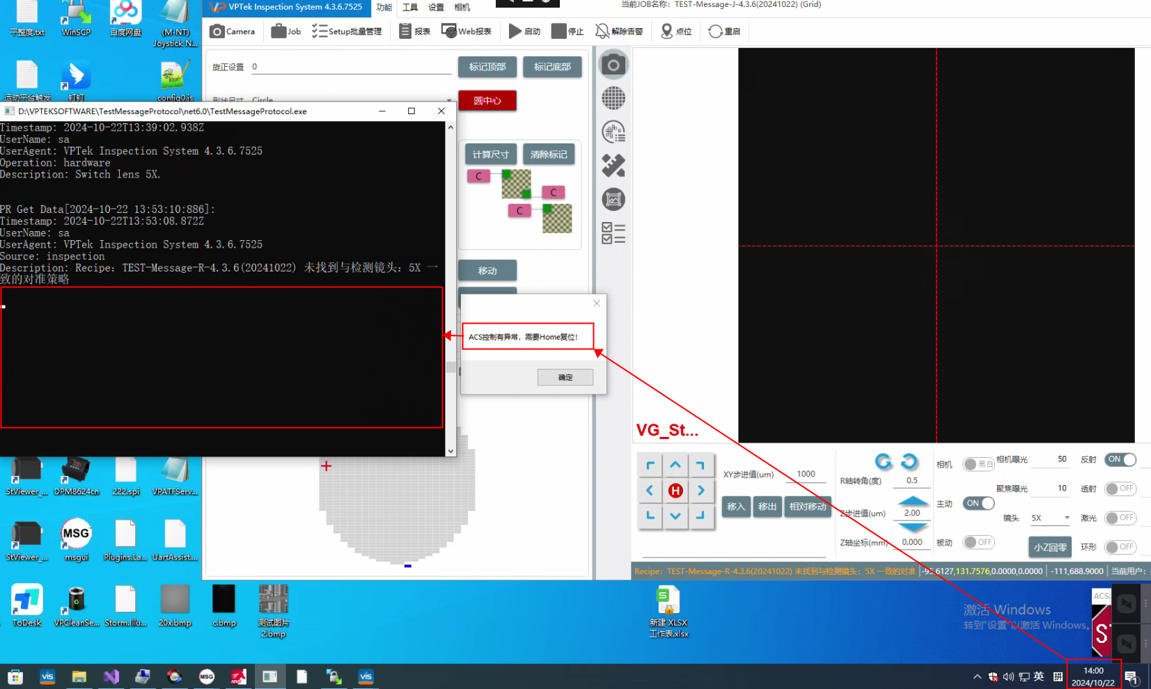Enable the 被动 switch
1151x689 pixels.
(x=978, y=542)
